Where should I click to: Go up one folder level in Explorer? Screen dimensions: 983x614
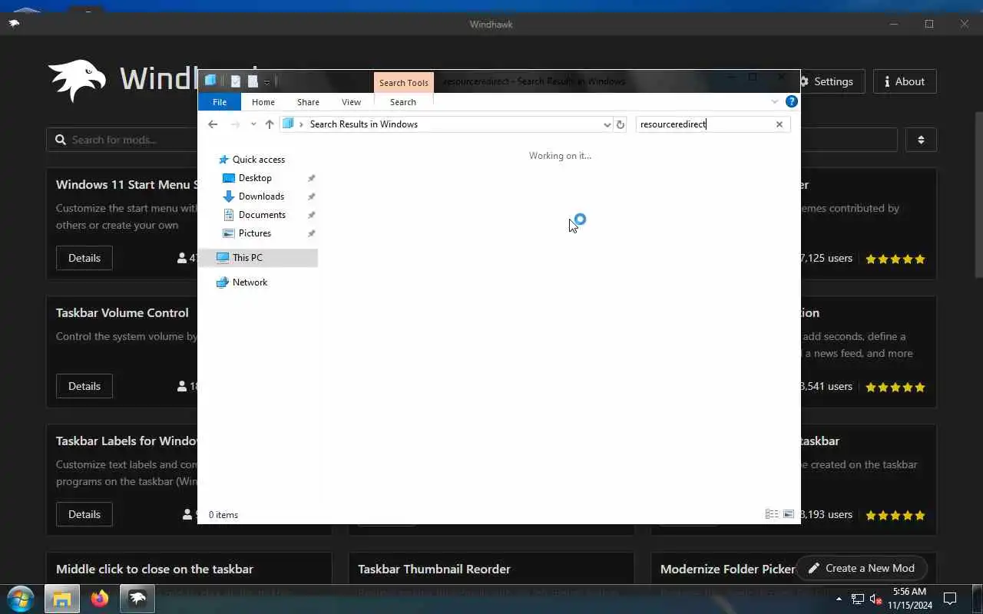coord(269,124)
